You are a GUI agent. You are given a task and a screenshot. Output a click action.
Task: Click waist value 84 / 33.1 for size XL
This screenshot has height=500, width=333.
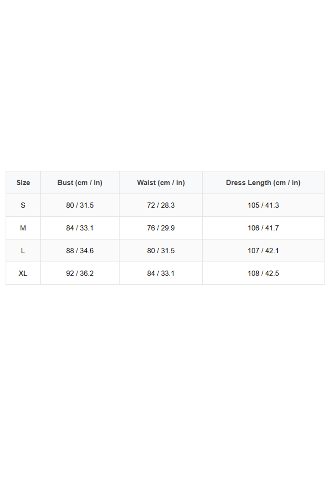161,273
